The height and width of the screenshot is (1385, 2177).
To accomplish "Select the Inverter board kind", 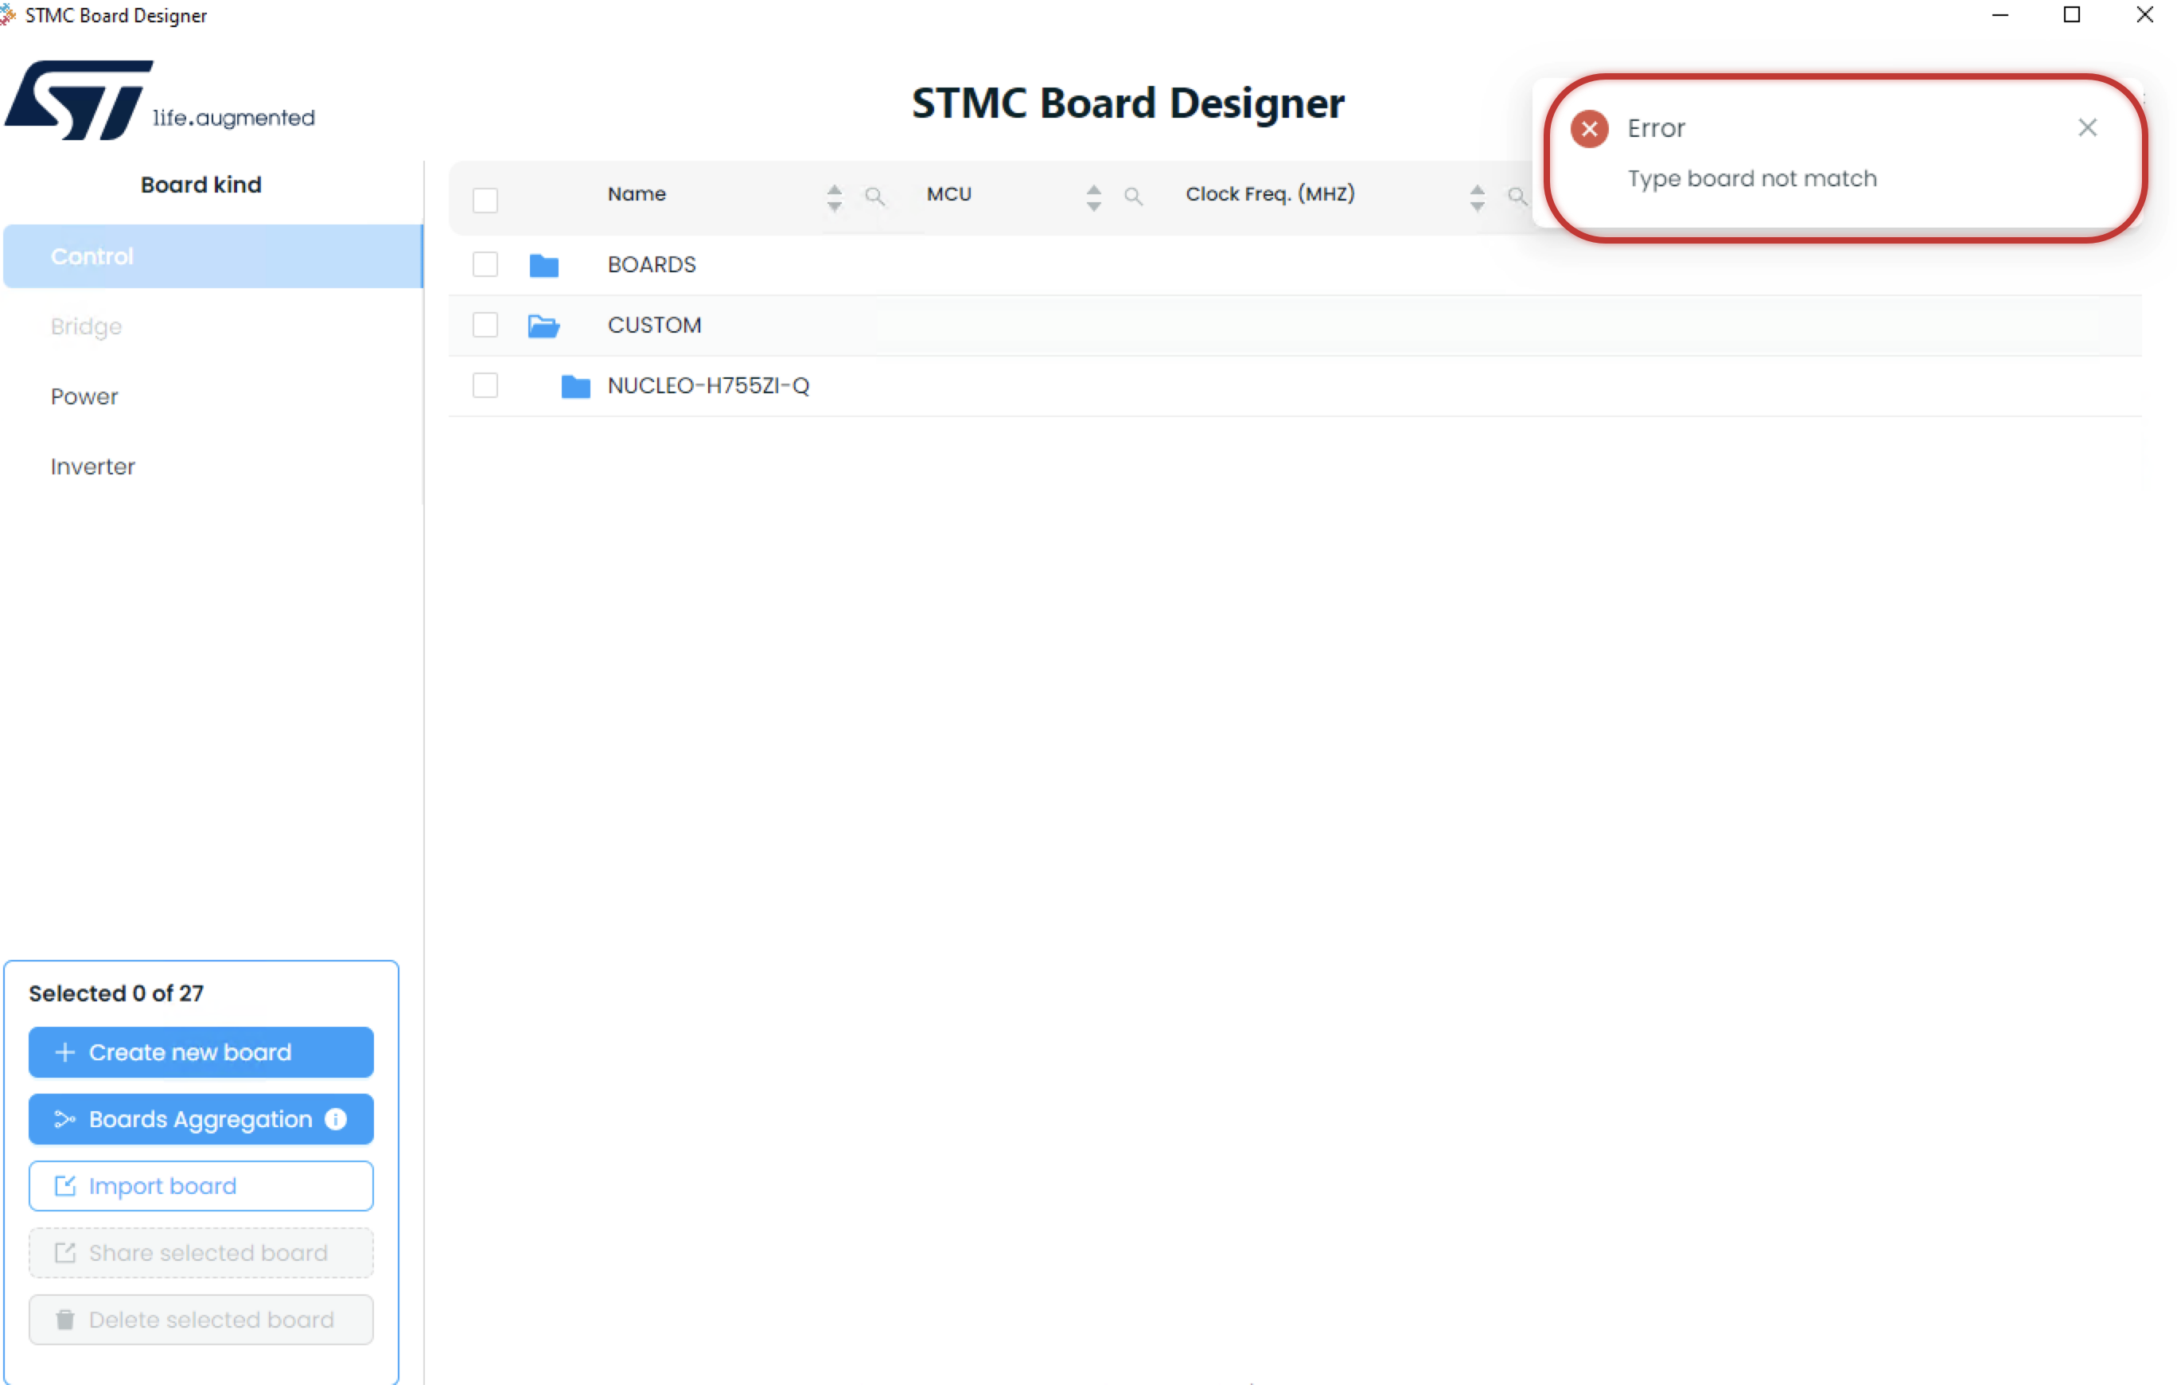I will pyautogui.click(x=92, y=466).
